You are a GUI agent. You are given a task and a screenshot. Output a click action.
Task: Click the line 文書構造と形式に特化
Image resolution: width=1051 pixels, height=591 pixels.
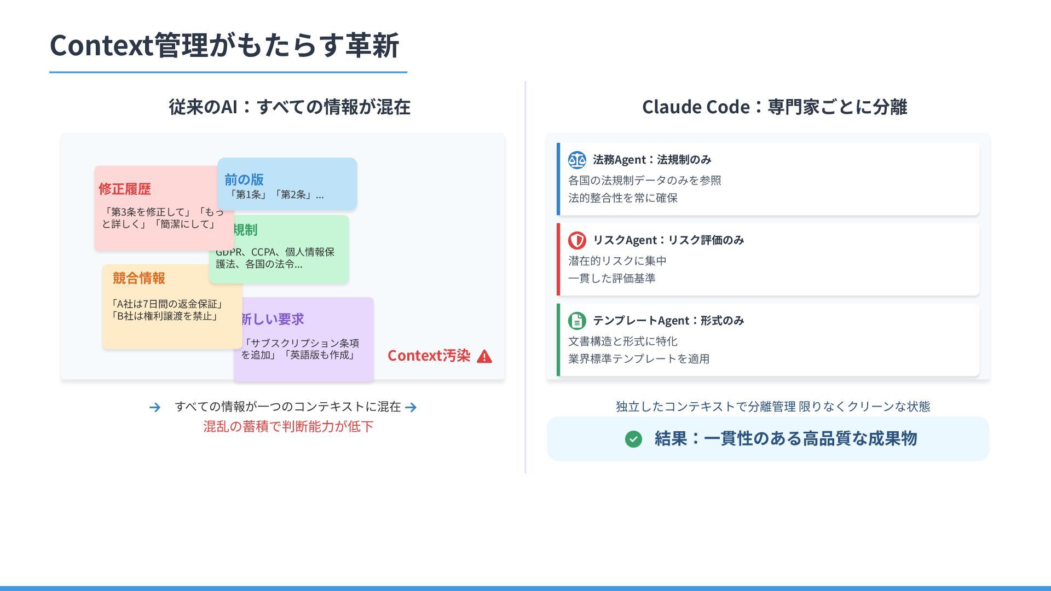click(623, 341)
